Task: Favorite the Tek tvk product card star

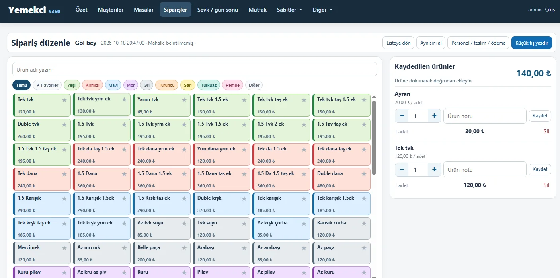Action: (x=64, y=100)
